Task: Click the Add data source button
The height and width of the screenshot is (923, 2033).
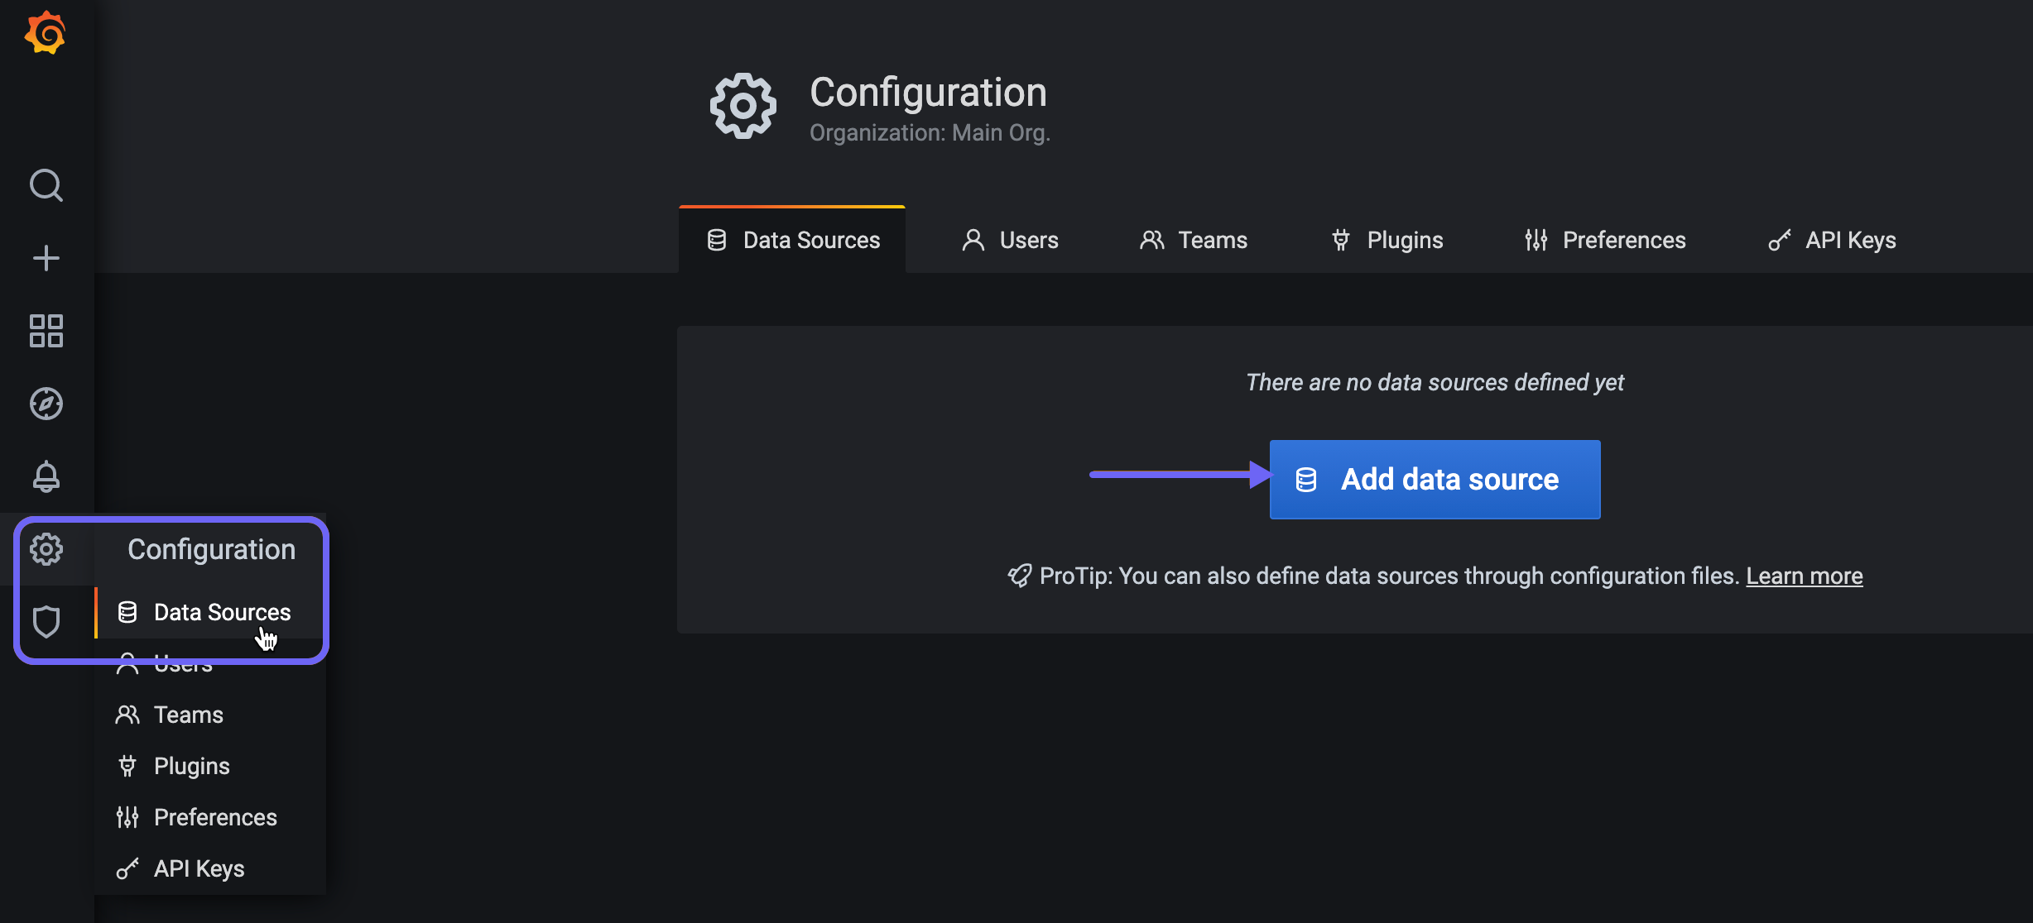Action: 1435,479
